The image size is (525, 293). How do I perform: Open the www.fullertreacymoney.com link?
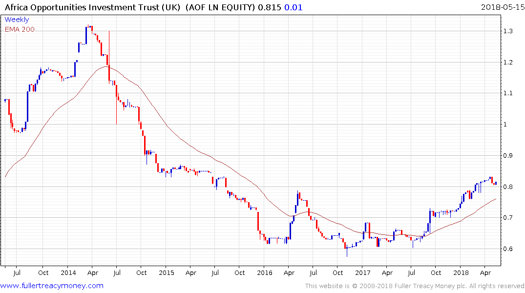point(52,286)
